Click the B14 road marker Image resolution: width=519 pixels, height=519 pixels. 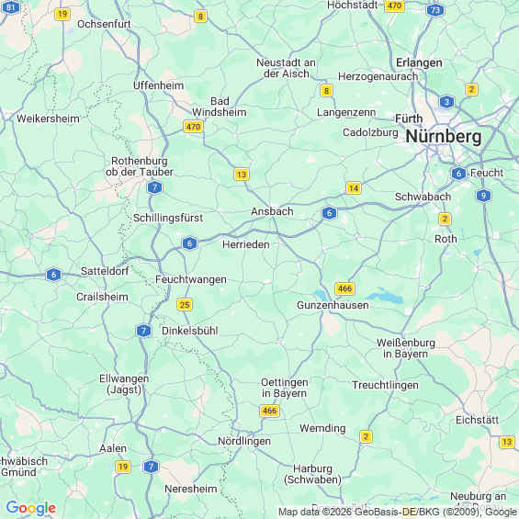[x=354, y=188]
